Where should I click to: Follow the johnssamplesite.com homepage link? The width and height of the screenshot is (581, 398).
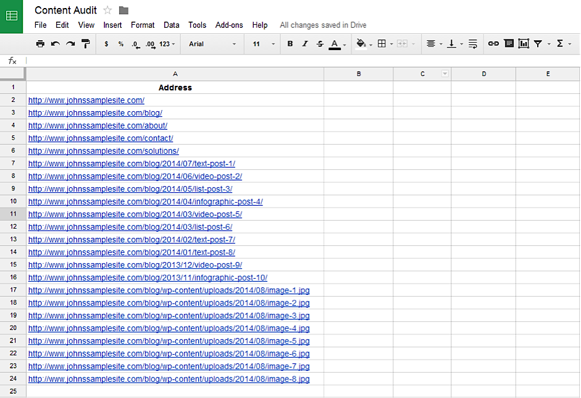[86, 100]
